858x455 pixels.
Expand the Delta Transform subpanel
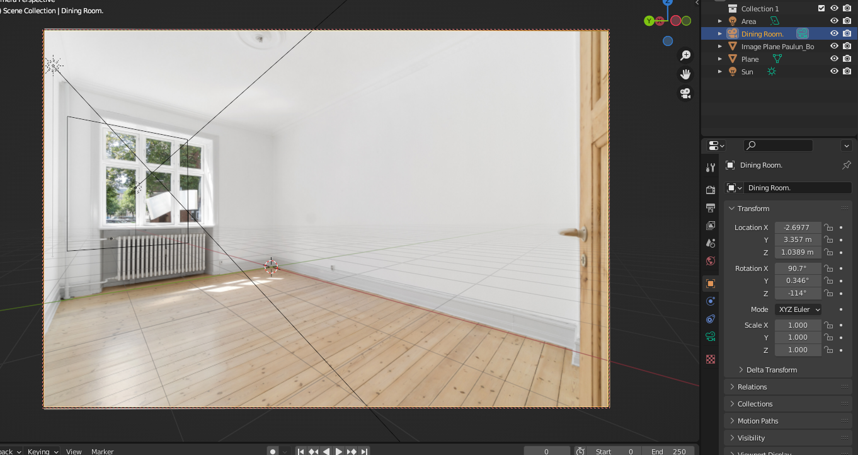[x=741, y=370]
